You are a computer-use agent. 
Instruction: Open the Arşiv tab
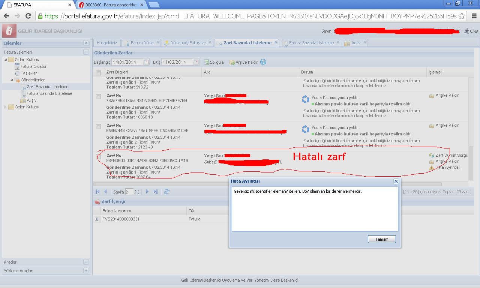(355, 43)
